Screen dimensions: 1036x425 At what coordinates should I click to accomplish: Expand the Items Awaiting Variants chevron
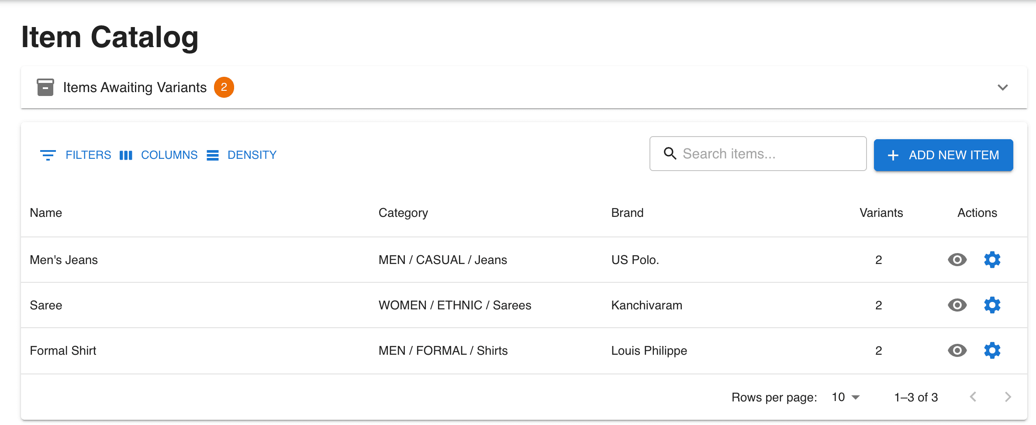tap(1002, 87)
